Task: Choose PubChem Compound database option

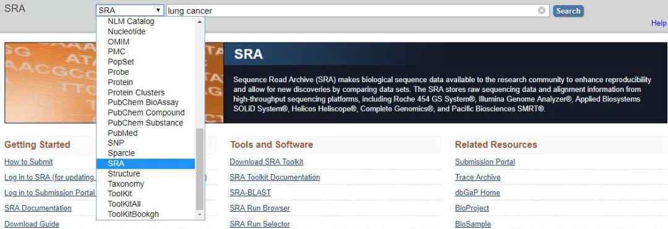Action: point(146,112)
